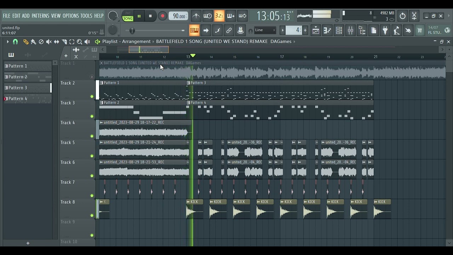
Task: Select the slice tool in Playlist
Action: click(x=64, y=42)
